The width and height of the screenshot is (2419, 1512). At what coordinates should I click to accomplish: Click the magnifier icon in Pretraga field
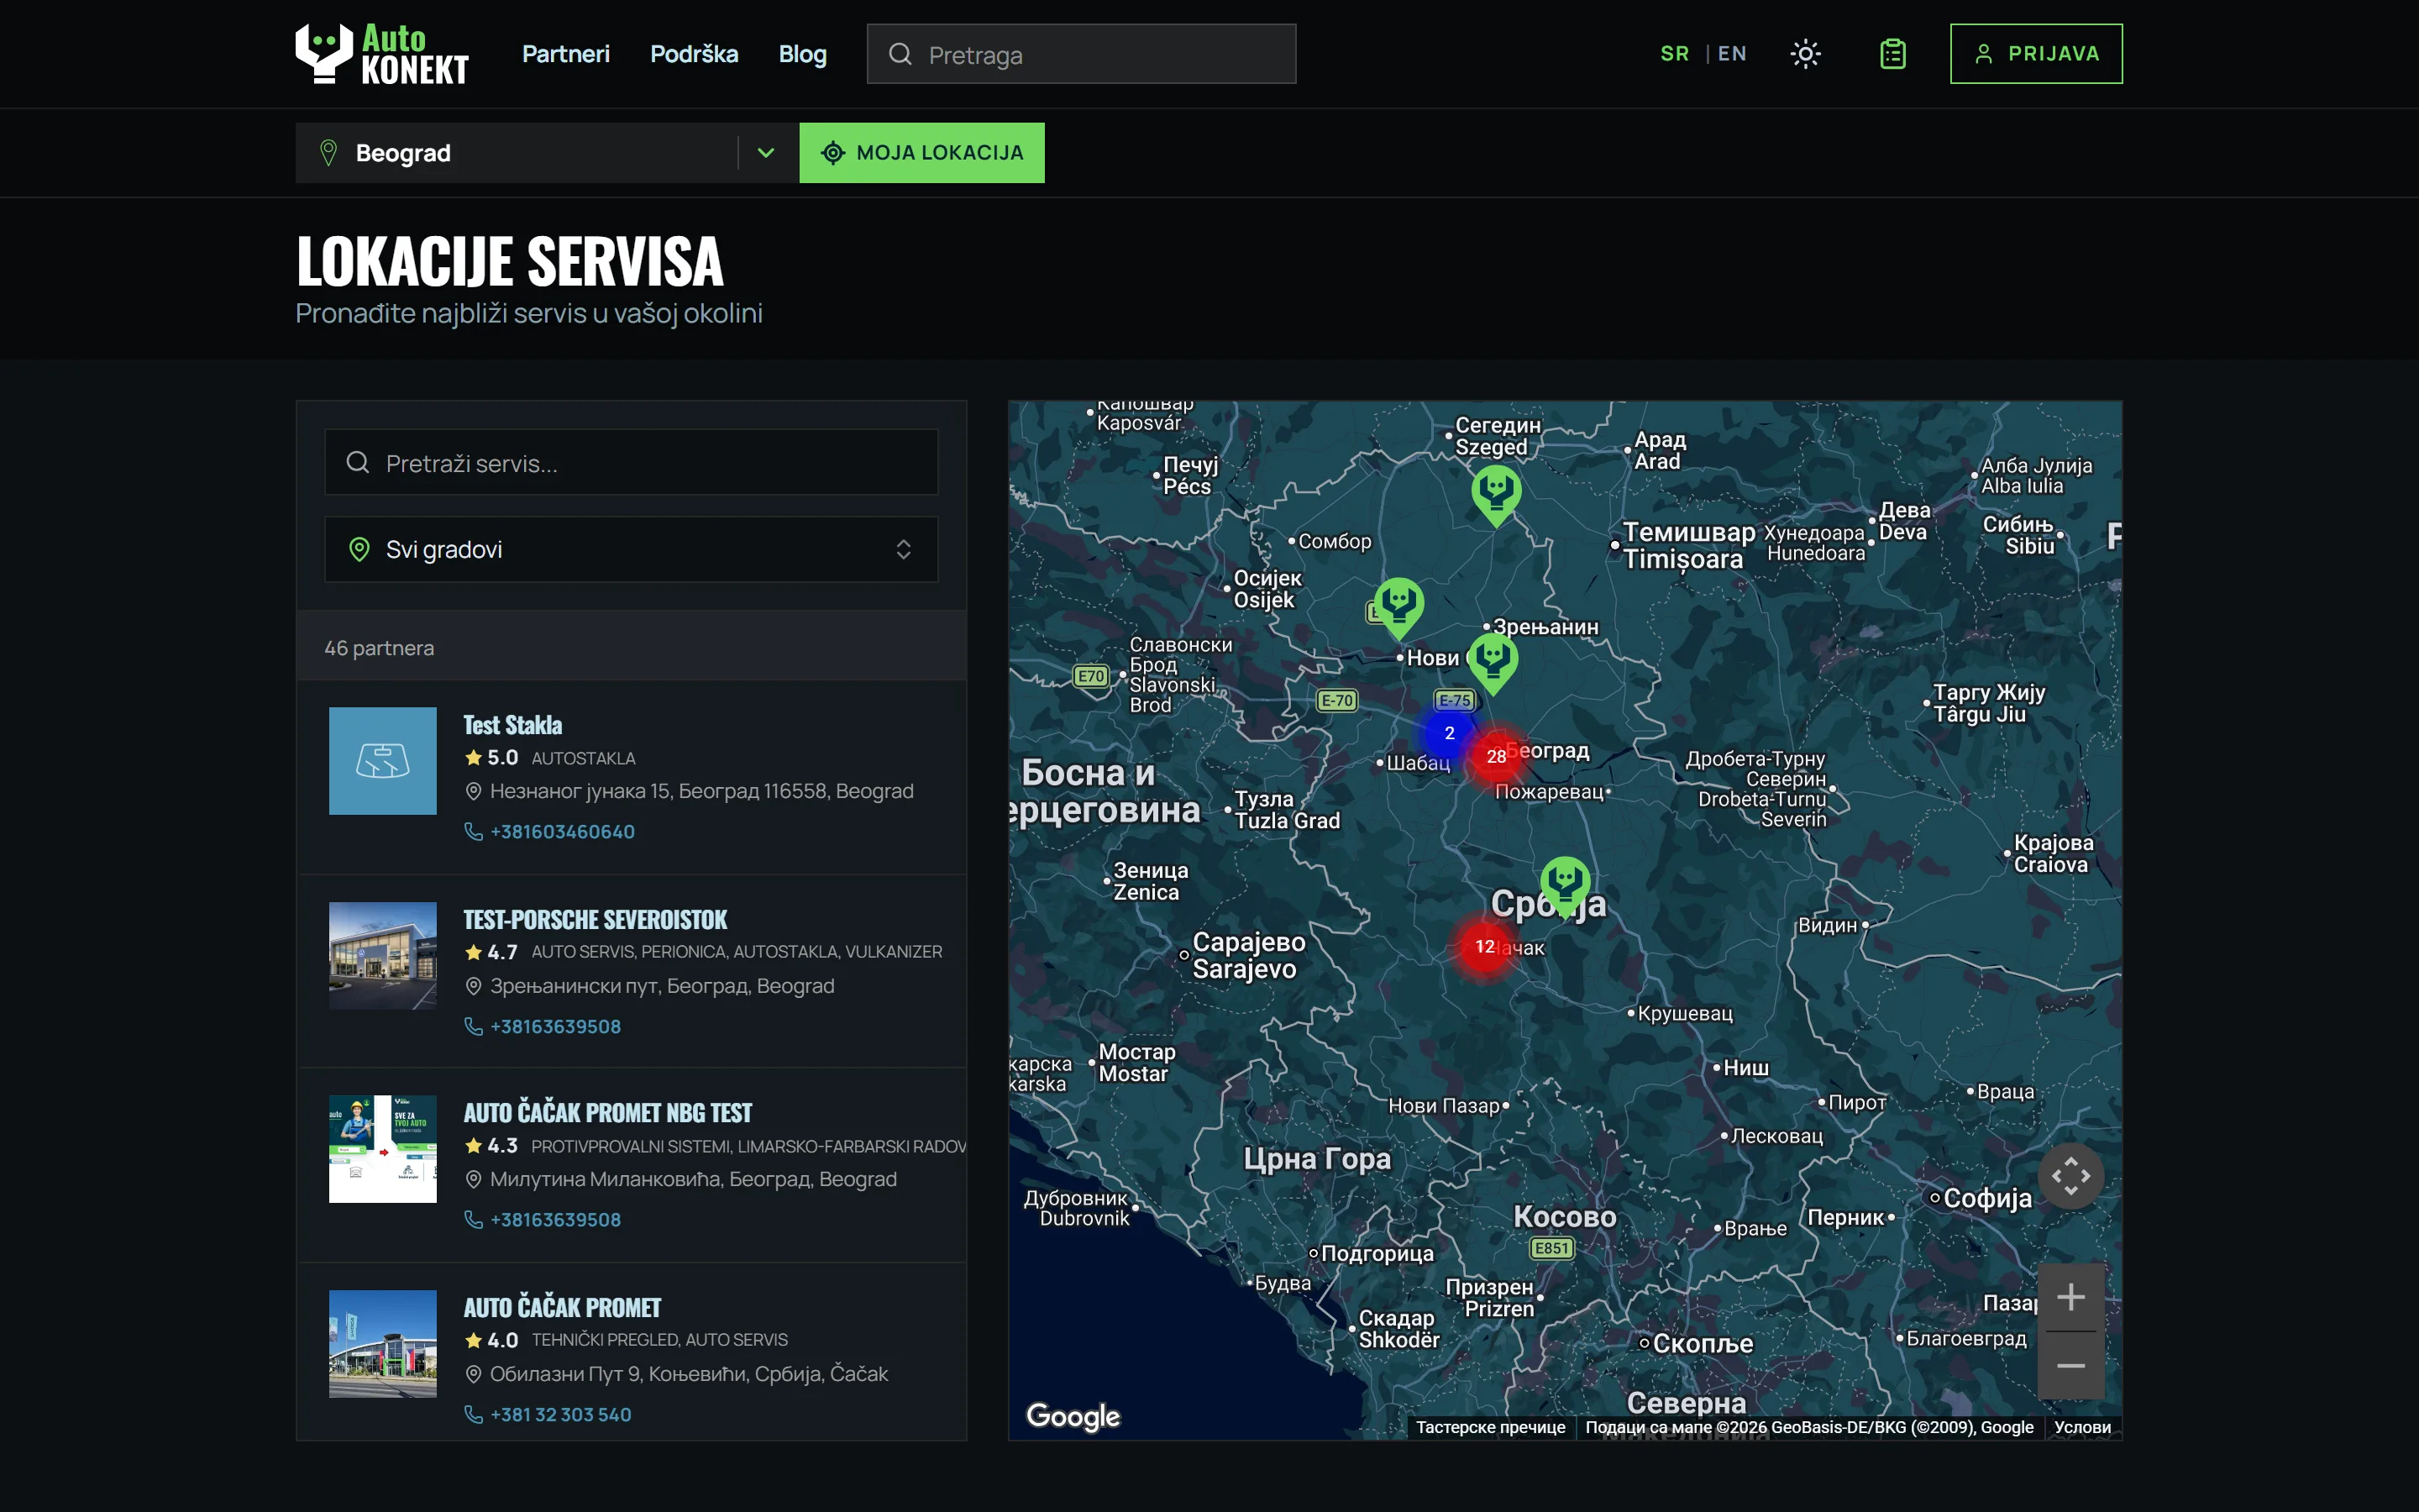[x=900, y=54]
